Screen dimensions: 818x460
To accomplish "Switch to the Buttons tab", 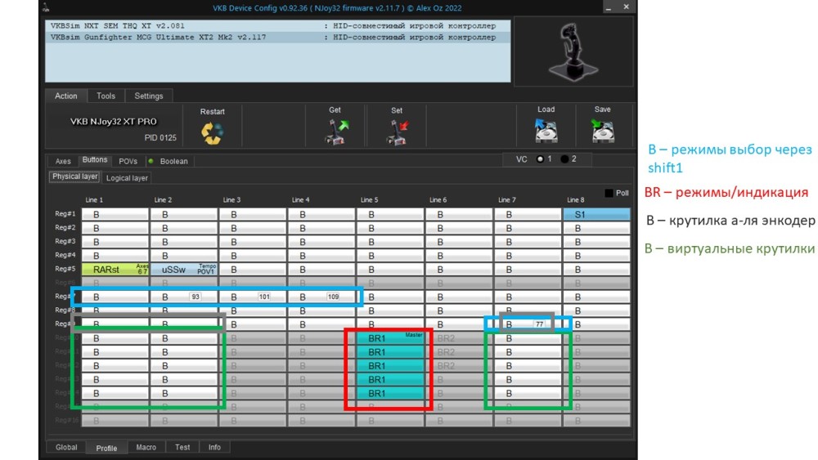I will (94, 160).
